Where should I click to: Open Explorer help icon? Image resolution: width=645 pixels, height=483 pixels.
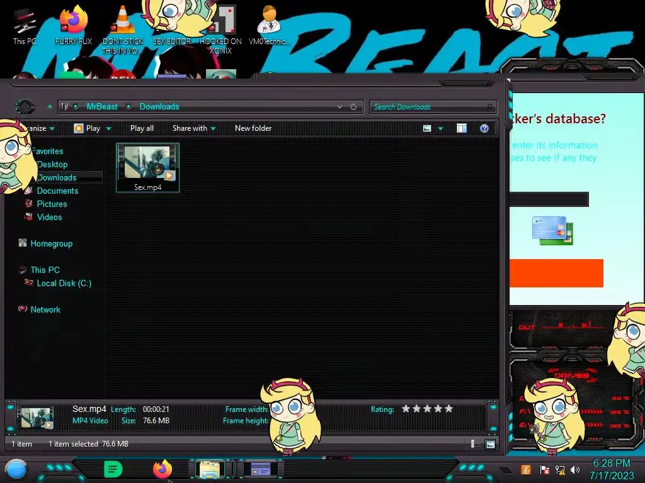pyautogui.click(x=484, y=128)
